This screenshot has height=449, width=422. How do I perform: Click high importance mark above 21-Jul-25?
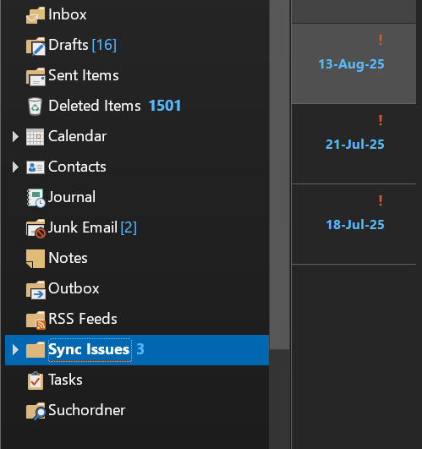click(x=381, y=120)
